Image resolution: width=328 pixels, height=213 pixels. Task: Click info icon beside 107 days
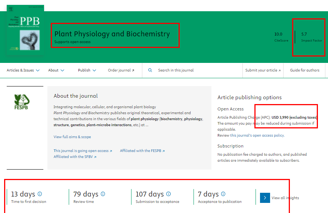pos(168,194)
